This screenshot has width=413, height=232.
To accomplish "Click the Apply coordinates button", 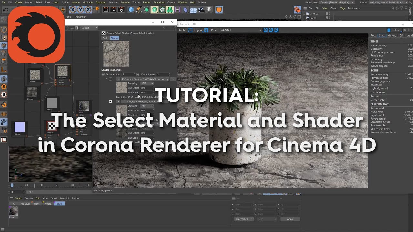I will pyautogui.click(x=290, y=219).
